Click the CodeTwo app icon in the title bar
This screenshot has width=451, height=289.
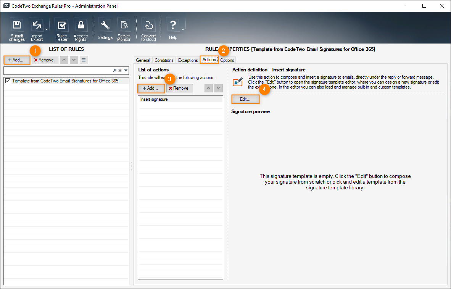[x=6, y=6]
